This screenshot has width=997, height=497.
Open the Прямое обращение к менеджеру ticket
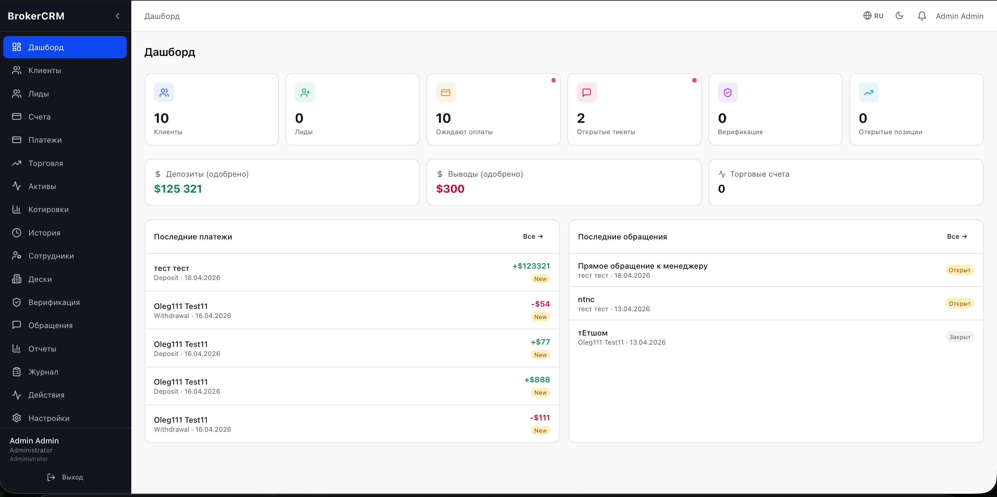click(642, 266)
